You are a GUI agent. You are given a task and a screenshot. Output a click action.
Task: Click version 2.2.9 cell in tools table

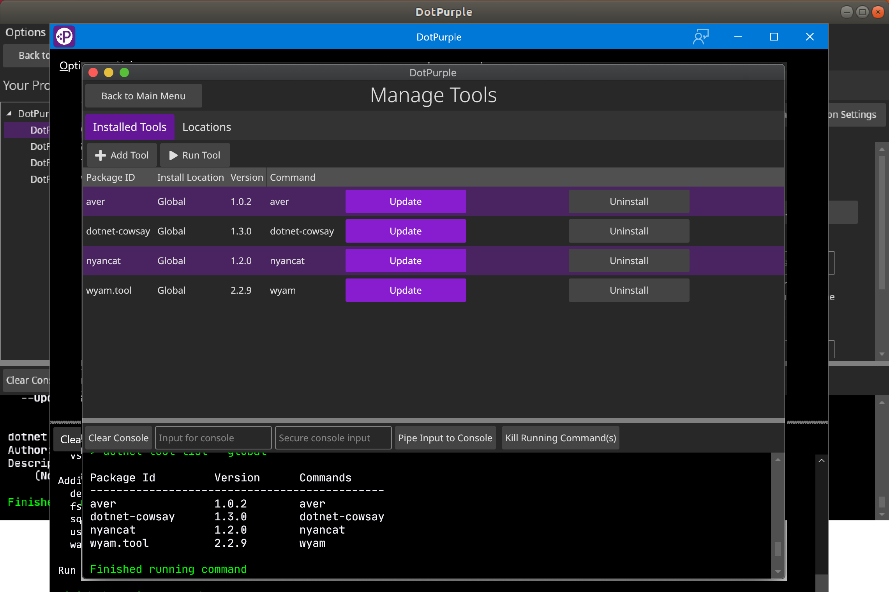(241, 290)
